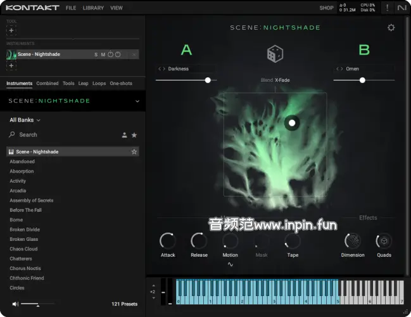Screen dimensions: 411x317
Task: Favorite the Scene - Nightshade preset
Action: pos(134,152)
